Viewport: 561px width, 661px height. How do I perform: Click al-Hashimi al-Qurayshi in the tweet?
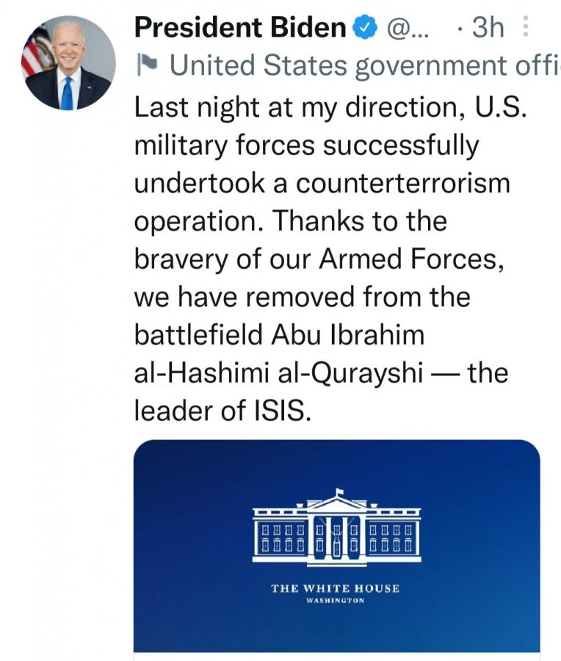[x=278, y=372]
